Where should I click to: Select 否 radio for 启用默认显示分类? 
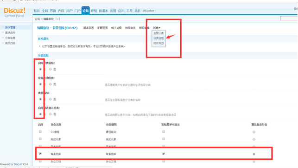(51, 114)
